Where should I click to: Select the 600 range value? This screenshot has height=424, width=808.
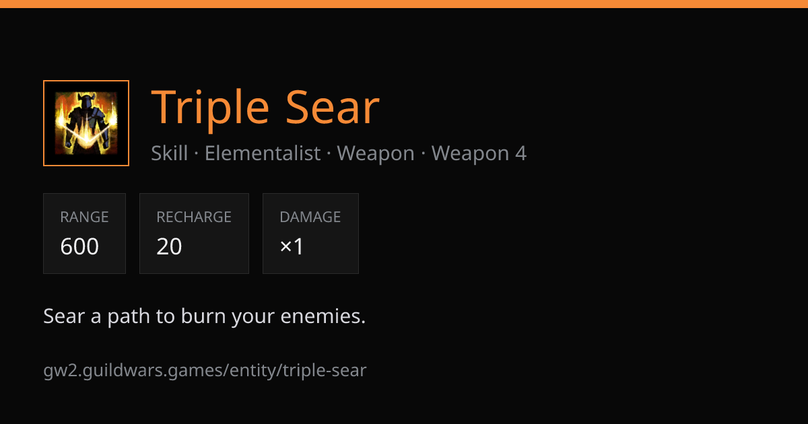click(79, 247)
